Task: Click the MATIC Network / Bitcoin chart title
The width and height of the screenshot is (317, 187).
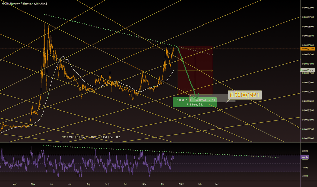Action: coord(24,4)
